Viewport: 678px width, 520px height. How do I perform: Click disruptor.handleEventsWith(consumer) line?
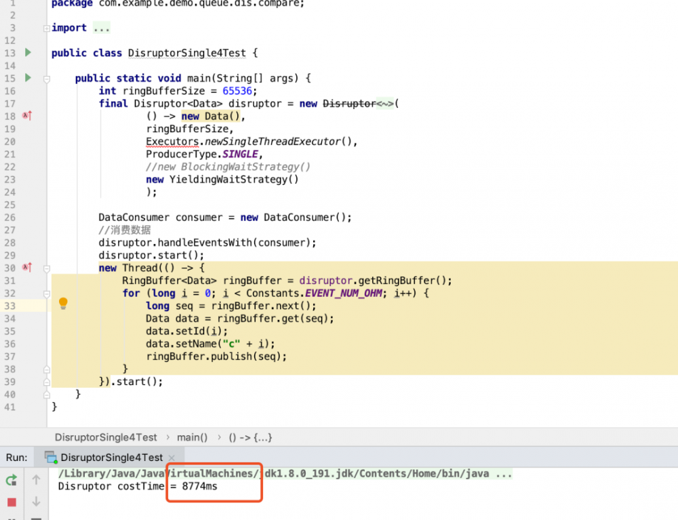pos(207,243)
